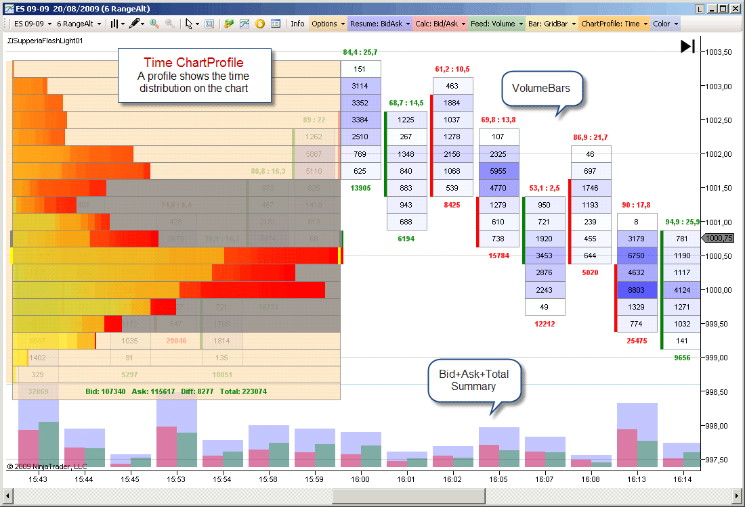
Task: Open the Color menu
Action: click(x=665, y=24)
